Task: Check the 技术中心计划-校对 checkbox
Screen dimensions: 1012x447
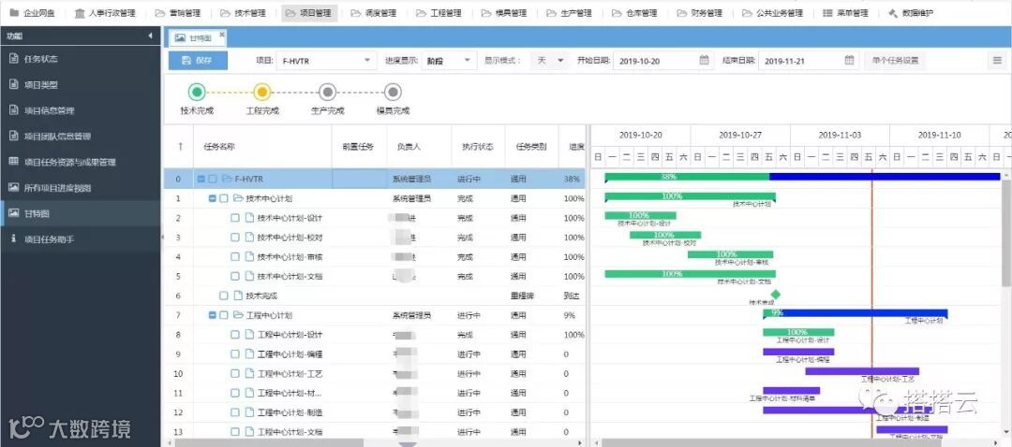Action: pos(235,237)
